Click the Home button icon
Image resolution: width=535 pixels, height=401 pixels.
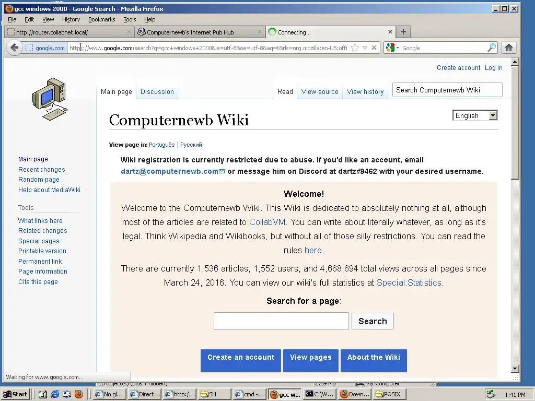coord(509,48)
